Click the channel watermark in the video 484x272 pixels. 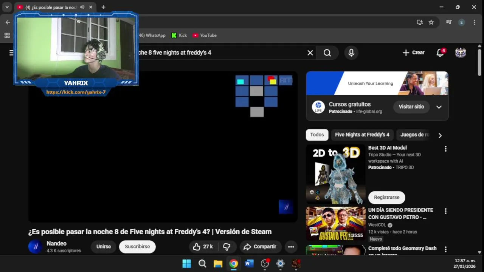286,207
